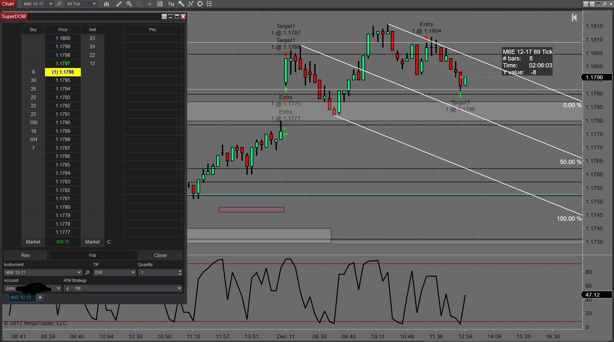Open the 89 Tick interval dropdown

[x=81, y=4]
